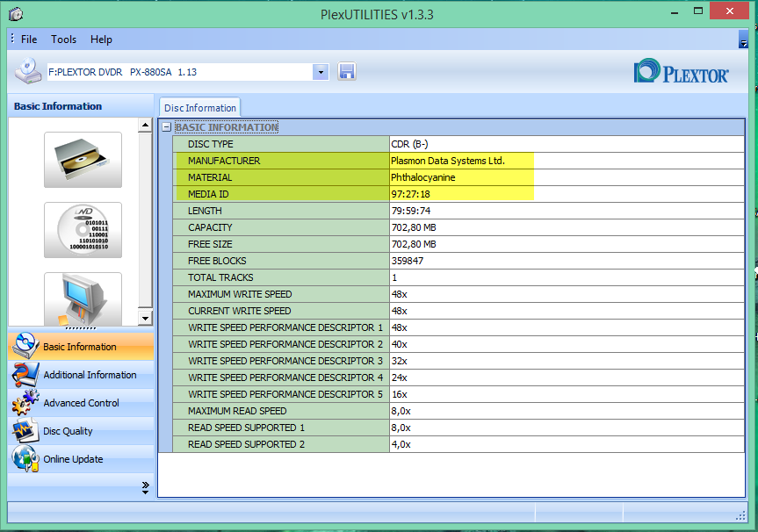Click the PlexUTILITIES title bar app icon
Image resolution: width=758 pixels, height=532 pixels.
coord(16,14)
